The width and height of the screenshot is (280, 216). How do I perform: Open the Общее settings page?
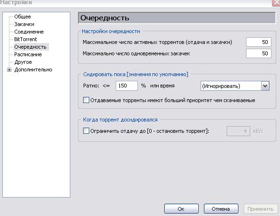[x=23, y=17]
